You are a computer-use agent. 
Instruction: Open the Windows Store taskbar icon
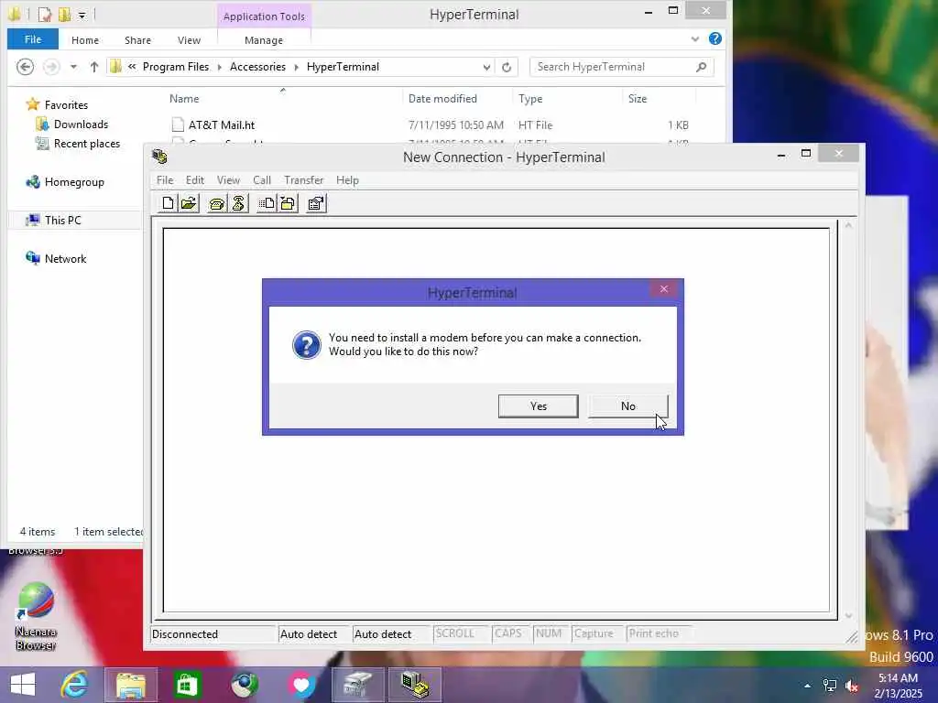point(187,685)
